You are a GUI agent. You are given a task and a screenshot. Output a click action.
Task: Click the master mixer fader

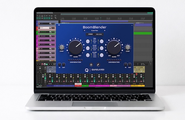(x=43, y=76)
